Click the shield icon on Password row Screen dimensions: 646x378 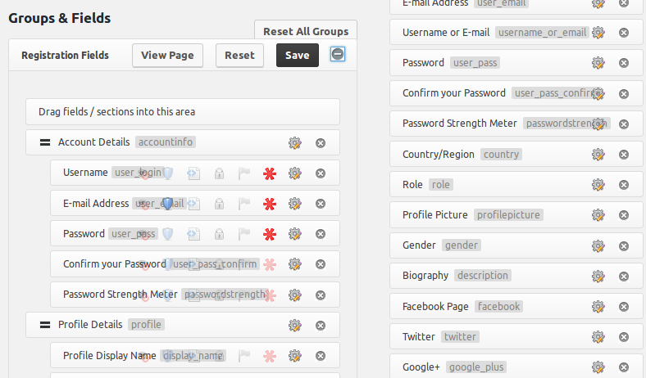[x=168, y=234]
